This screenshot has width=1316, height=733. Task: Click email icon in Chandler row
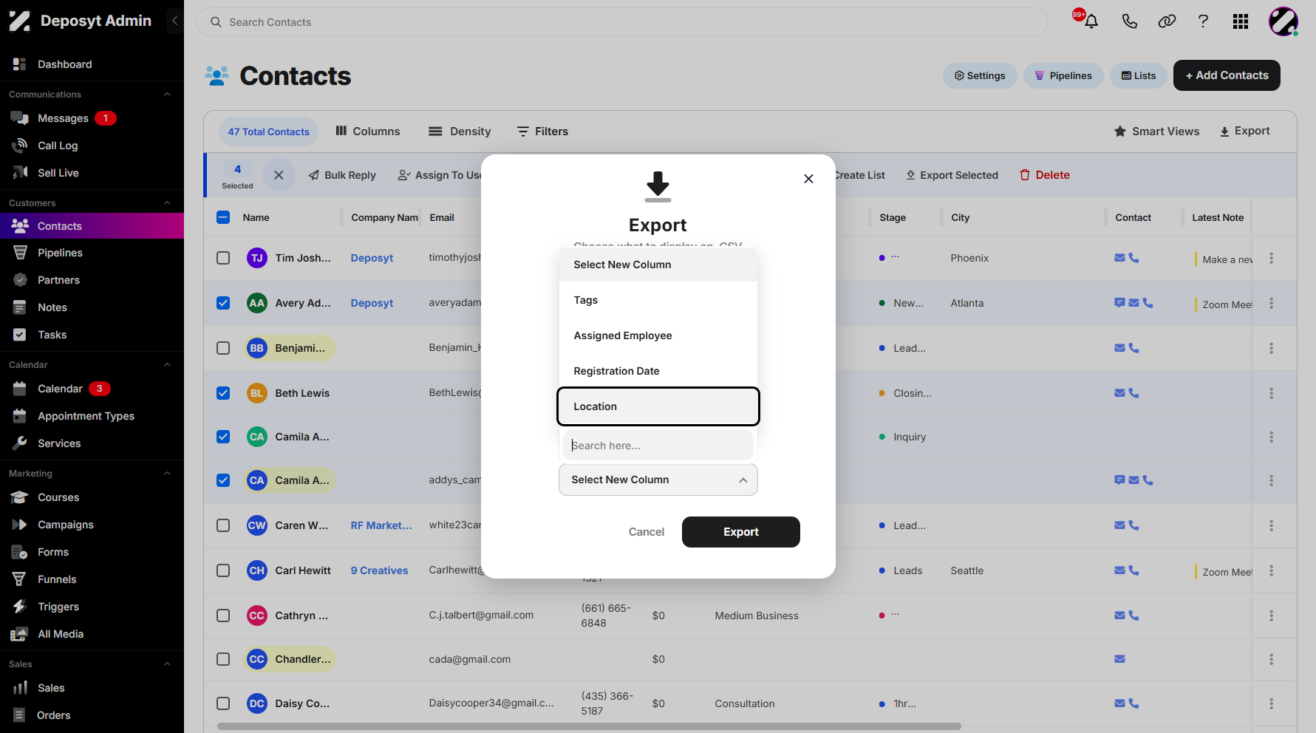point(1120,659)
